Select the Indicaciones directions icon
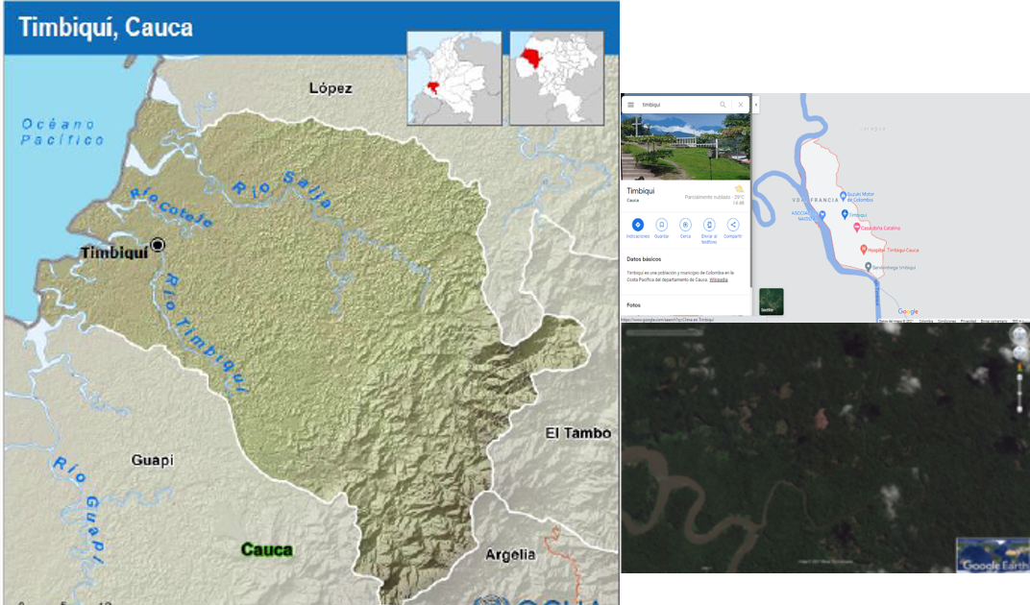The width and height of the screenshot is (1030, 605). [637, 224]
